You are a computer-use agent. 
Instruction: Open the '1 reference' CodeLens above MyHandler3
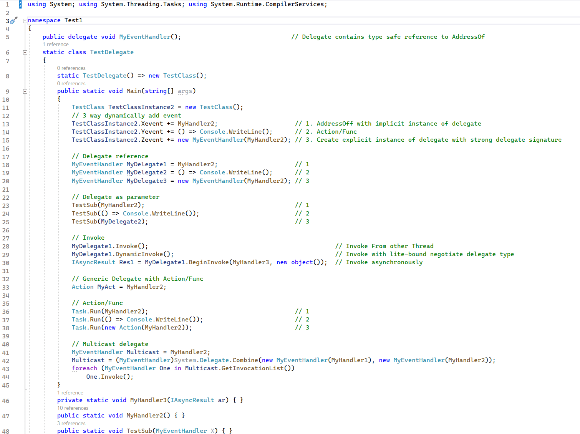[x=71, y=393]
